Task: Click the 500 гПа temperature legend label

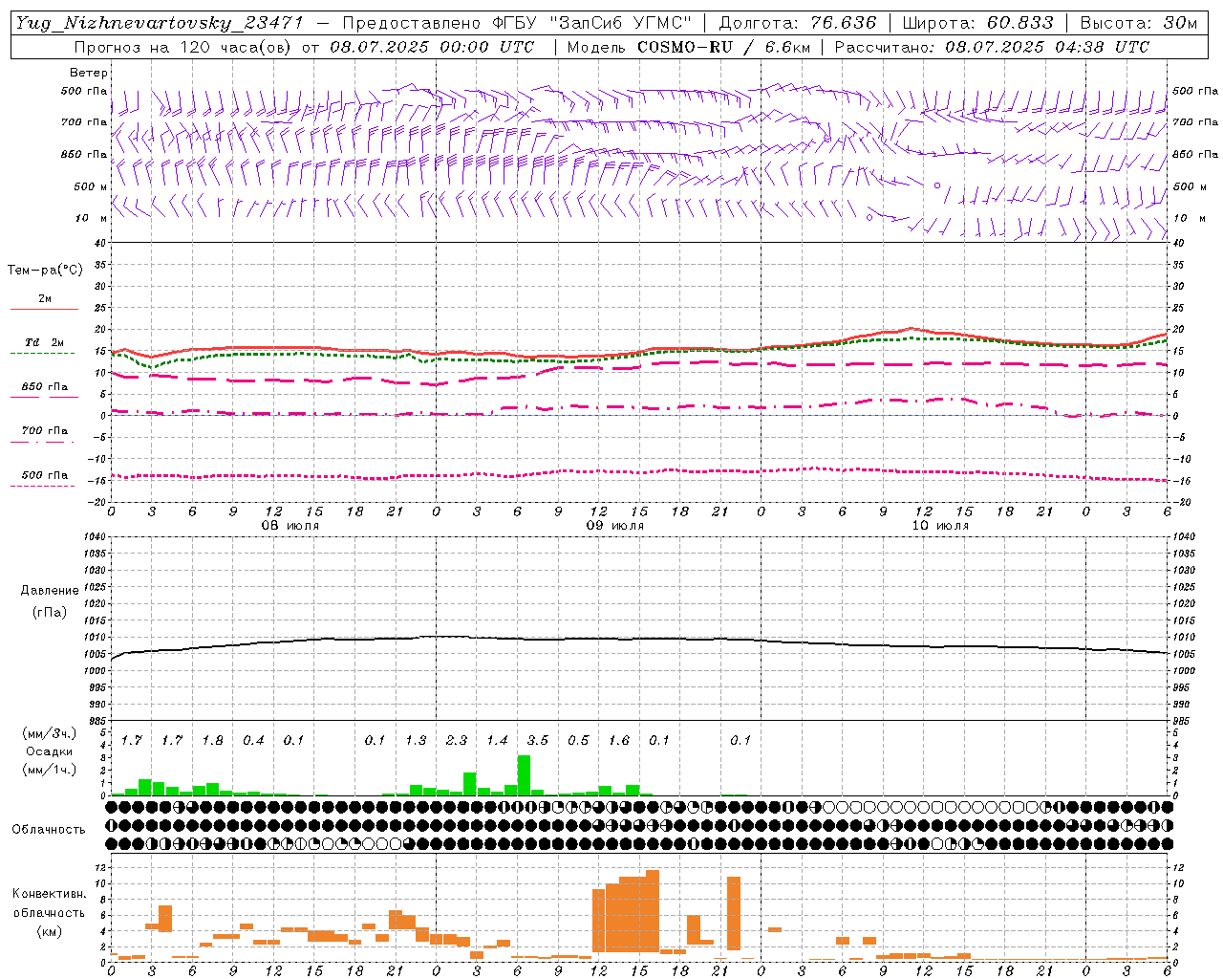Action: [44, 475]
